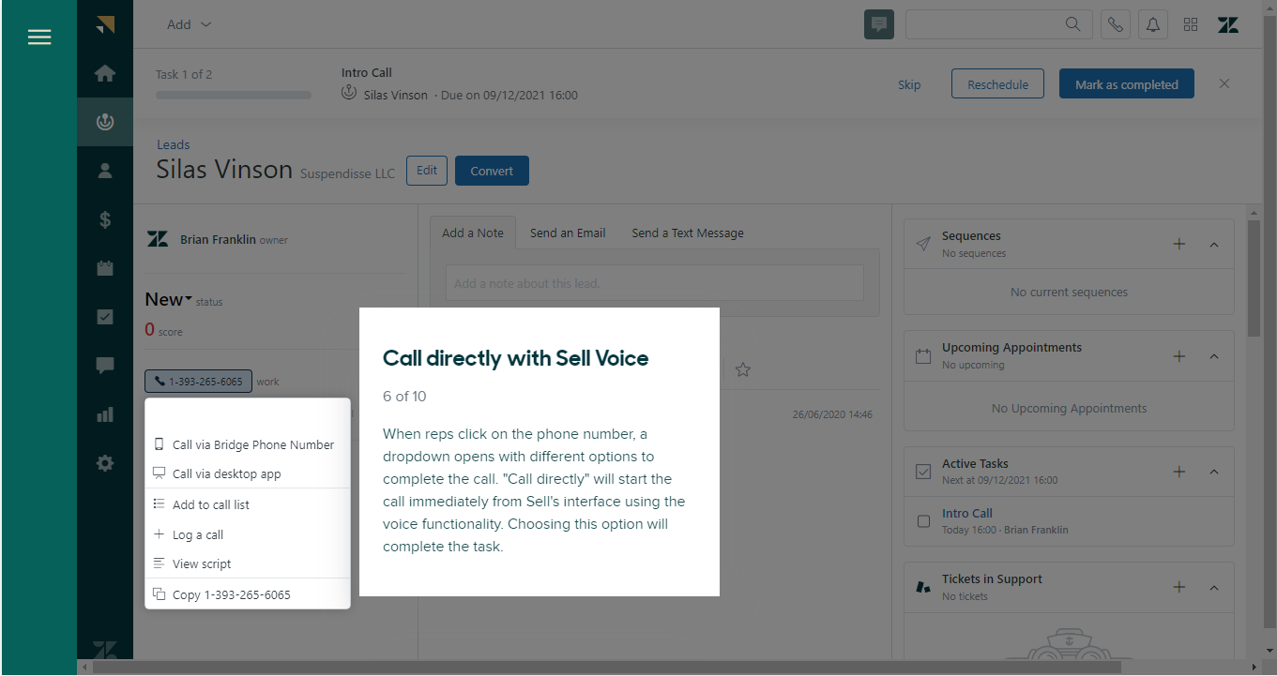This screenshot has width=1277, height=676.
Task: Add an upcoming appointment with plus
Action: (1179, 356)
